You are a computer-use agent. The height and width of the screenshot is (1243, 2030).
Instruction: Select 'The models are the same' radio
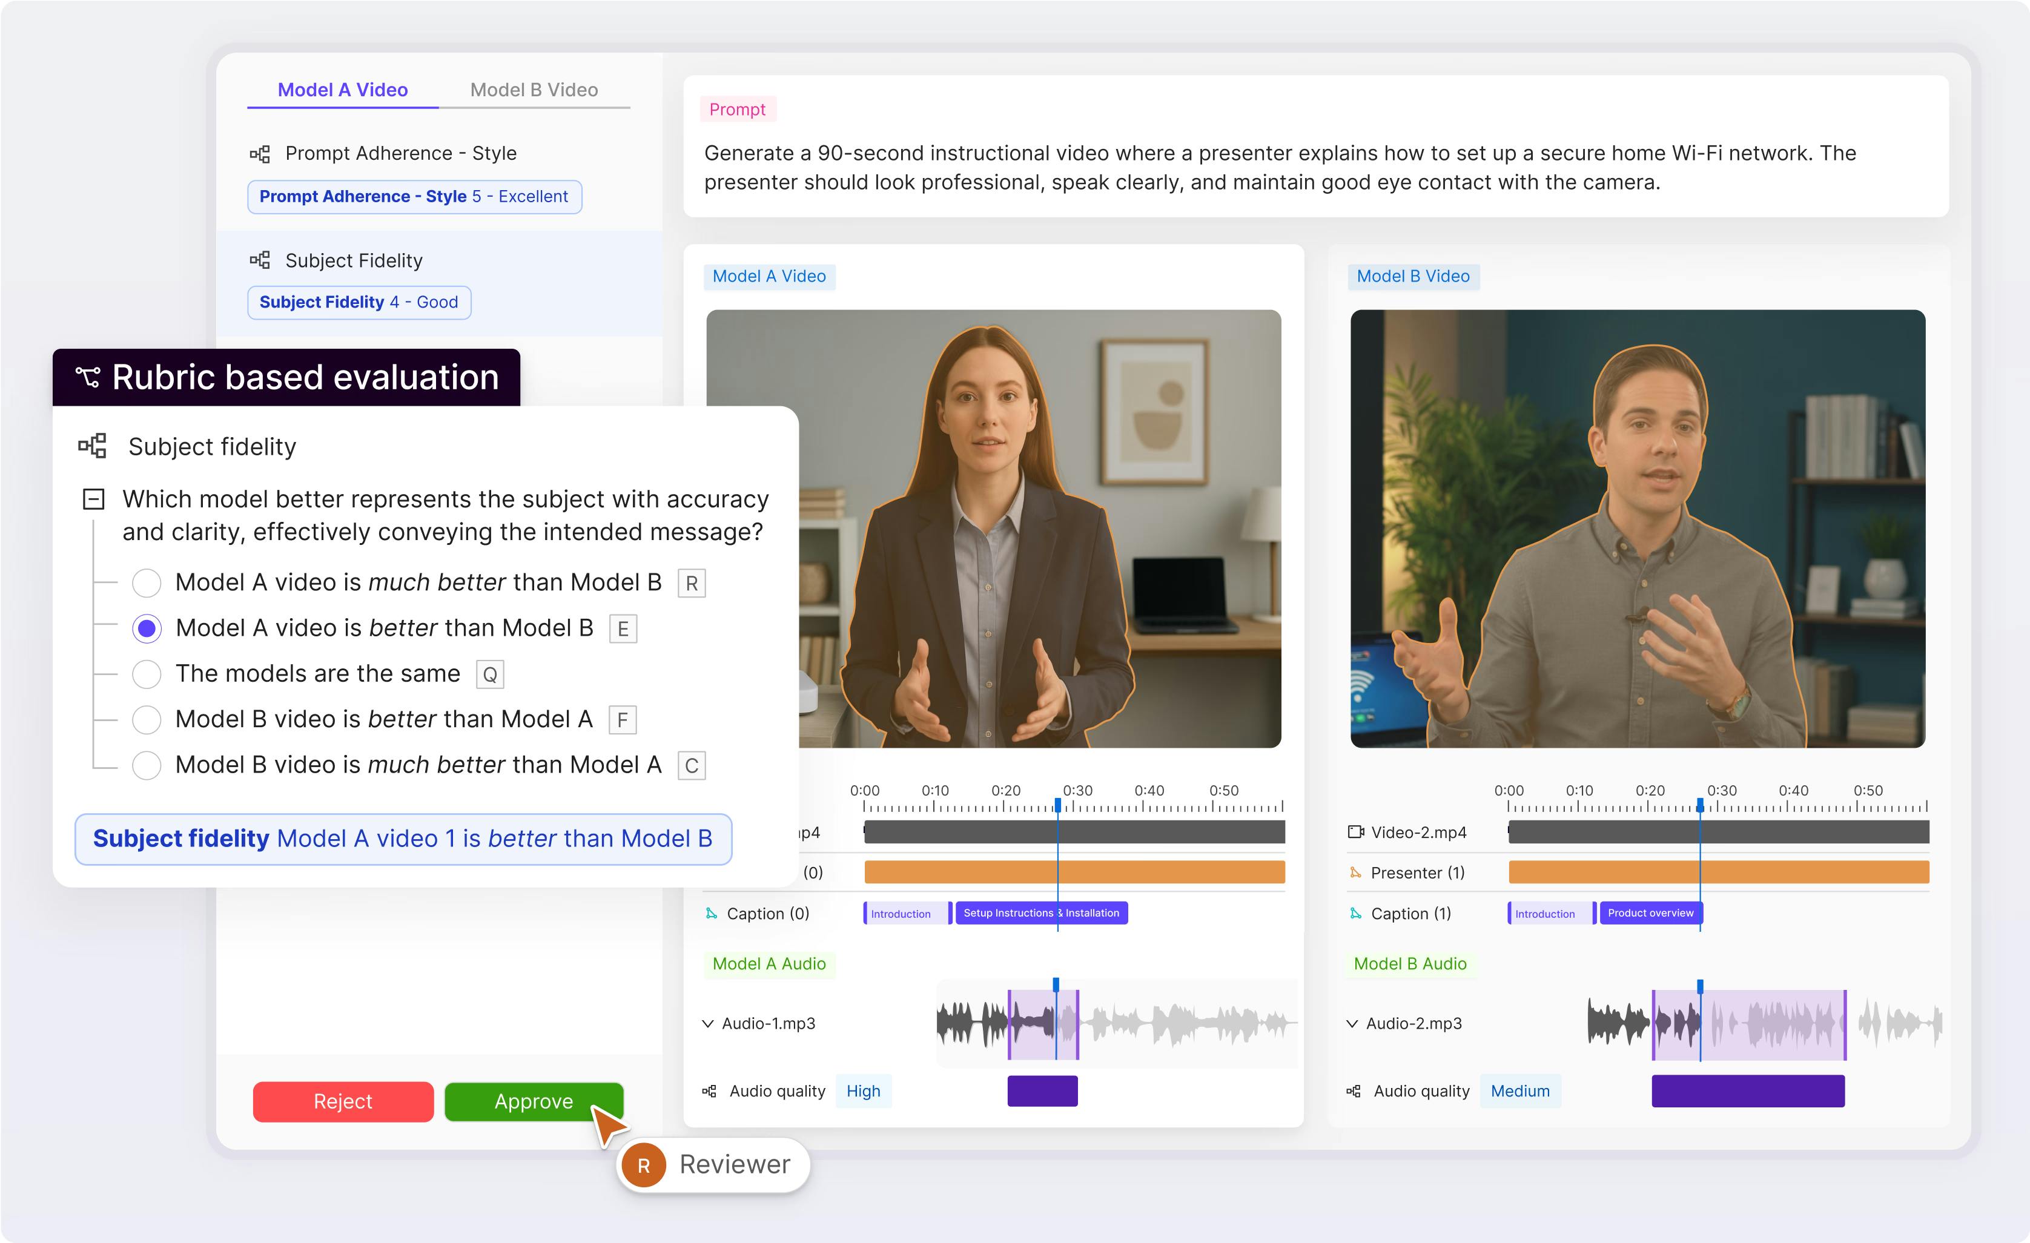click(147, 674)
